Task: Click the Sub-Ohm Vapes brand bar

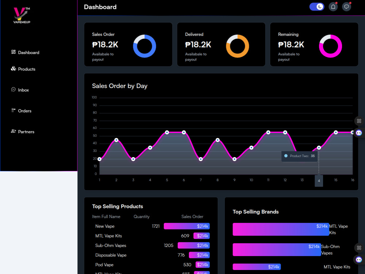Action: pos(277,250)
